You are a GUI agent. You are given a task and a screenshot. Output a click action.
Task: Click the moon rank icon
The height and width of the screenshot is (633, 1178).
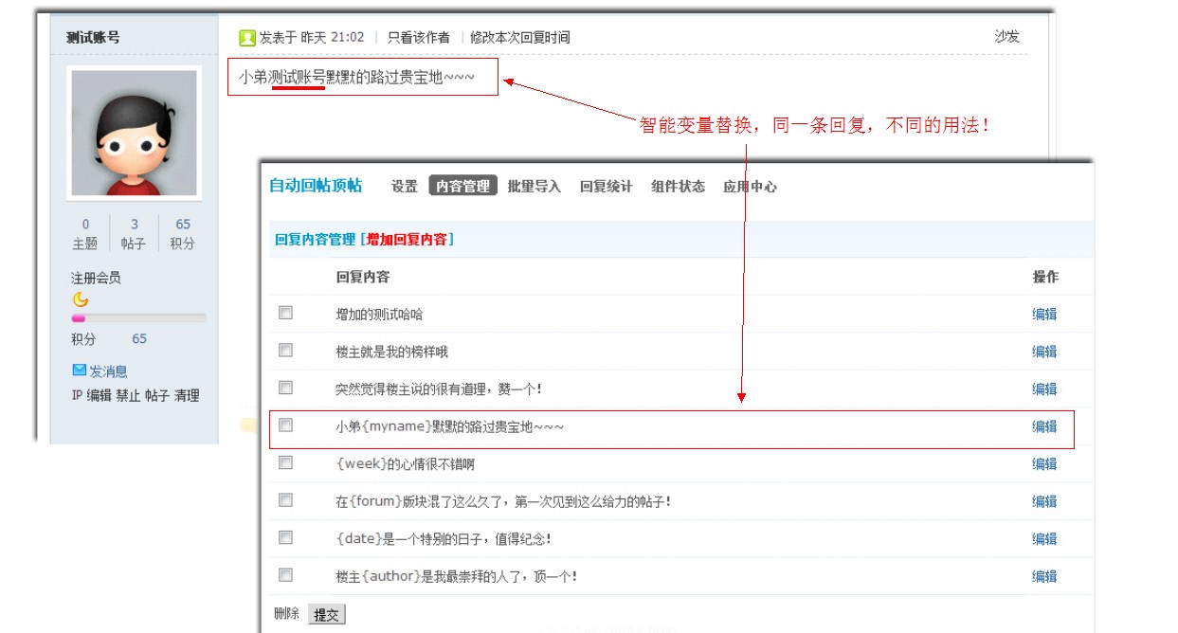pos(80,299)
